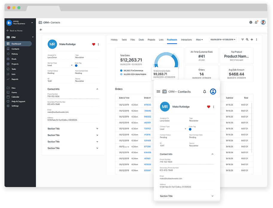Collapse Contact Info in mobile panel
The image size is (273, 208).
(x=212, y=154)
